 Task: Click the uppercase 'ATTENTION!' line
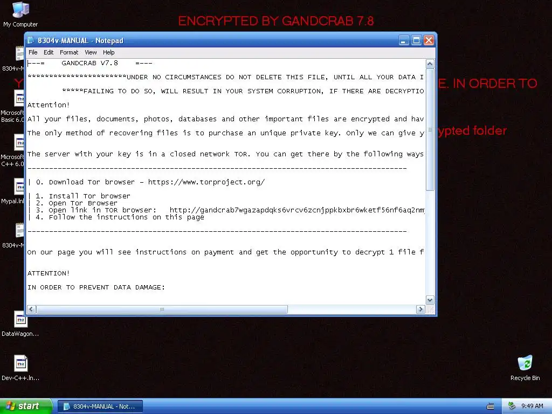point(49,273)
